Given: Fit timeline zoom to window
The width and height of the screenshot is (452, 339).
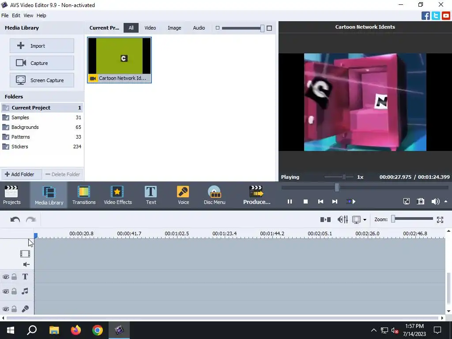Looking at the screenshot, I should pyautogui.click(x=440, y=220).
